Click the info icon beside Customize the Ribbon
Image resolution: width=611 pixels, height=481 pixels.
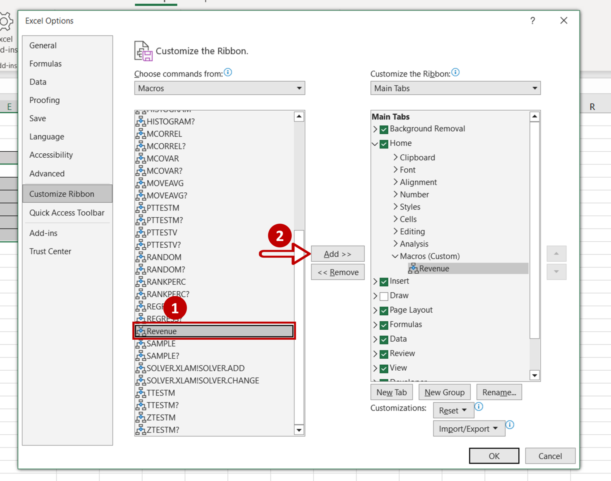[x=456, y=72]
